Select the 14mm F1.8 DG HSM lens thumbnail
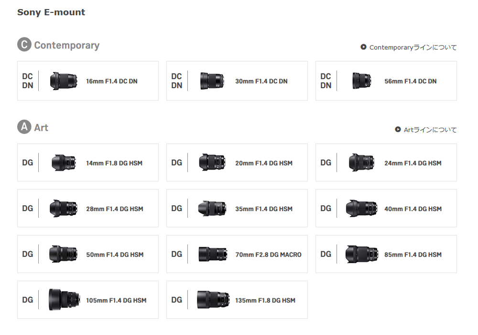Viewport: 478px width, 335px height. click(64, 163)
